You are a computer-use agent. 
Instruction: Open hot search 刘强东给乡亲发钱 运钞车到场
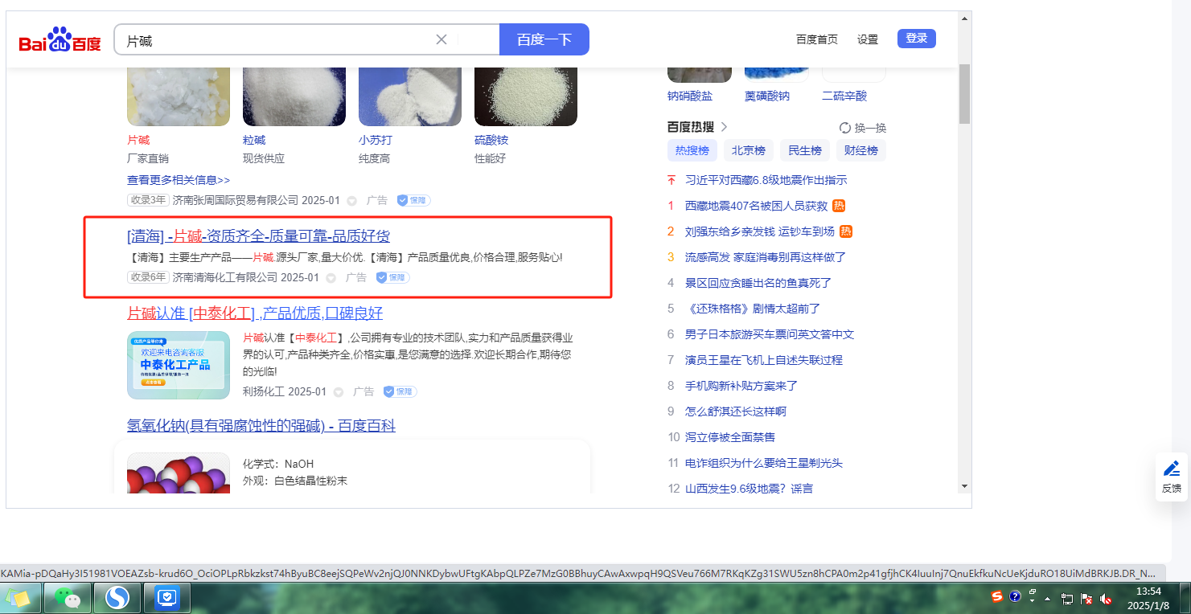point(760,231)
